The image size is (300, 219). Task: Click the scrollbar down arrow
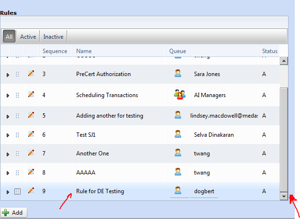[284, 196]
